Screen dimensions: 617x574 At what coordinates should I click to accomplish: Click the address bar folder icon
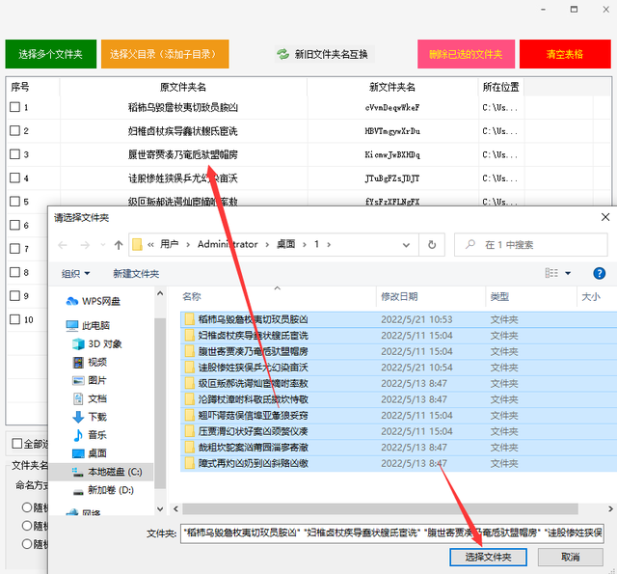[x=137, y=244]
